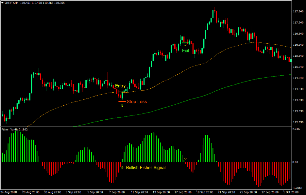Image resolution: width=306 pixels, height=195 pixels.
Task: Click the up arrow below Stop Loss
Action: [x=122, y=106]
